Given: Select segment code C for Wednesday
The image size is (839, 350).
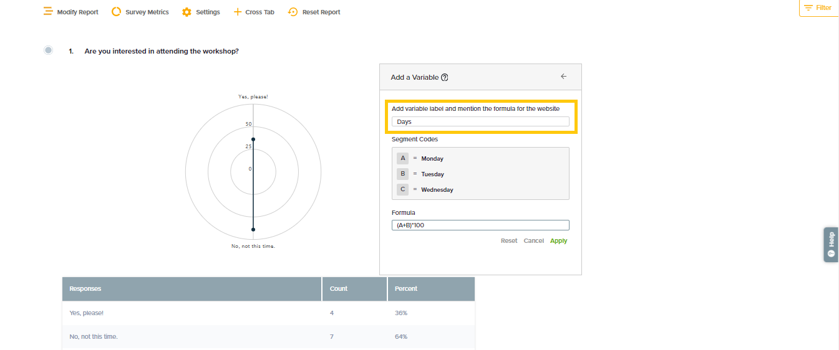Looking at the screenshot, I should (403, 189).
